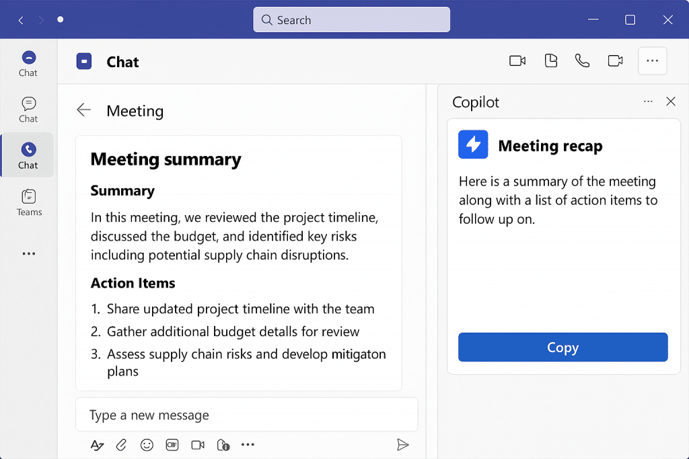Viewport: 689px width, 459px height.
Task: Expand more compose options ellipsis
Action: tap(248, 445)
